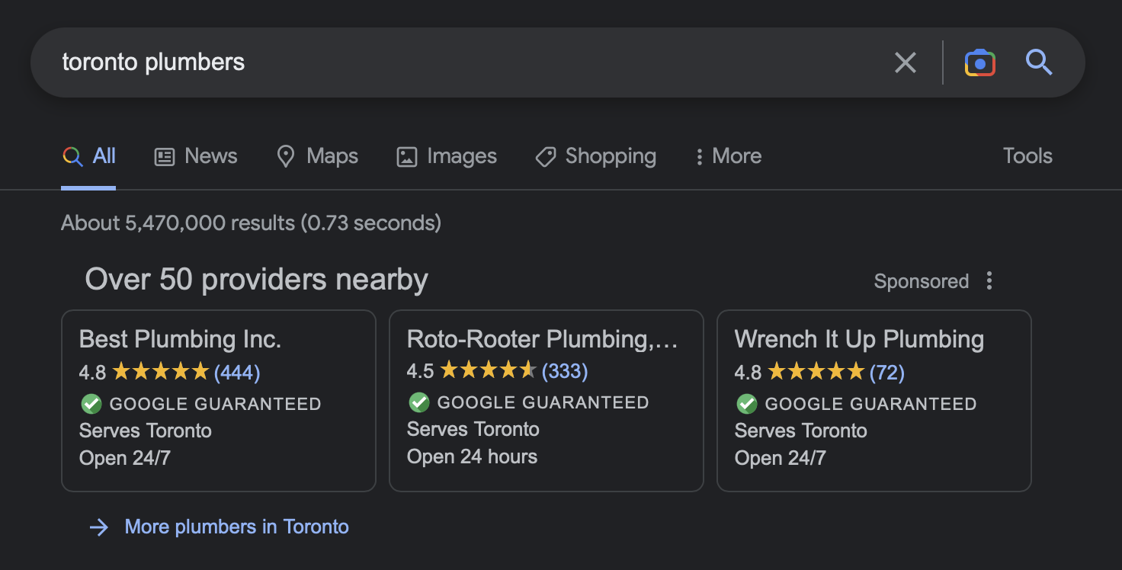Open the Tools options
The image size is (1122, 570).
(1027, 156)
